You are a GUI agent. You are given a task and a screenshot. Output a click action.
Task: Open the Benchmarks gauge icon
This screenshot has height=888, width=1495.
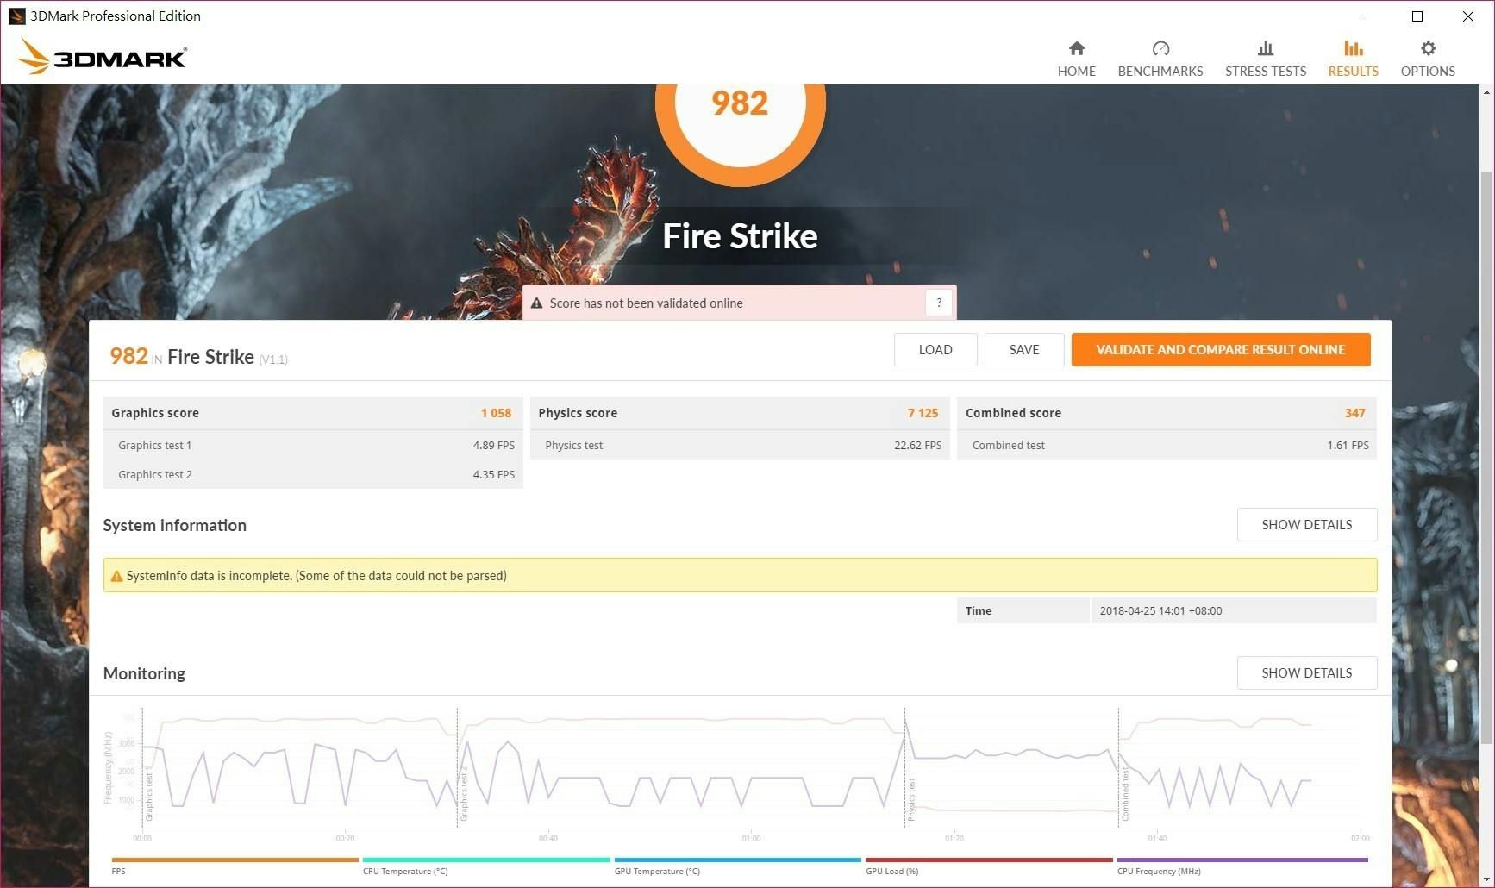pos(1160,49)
